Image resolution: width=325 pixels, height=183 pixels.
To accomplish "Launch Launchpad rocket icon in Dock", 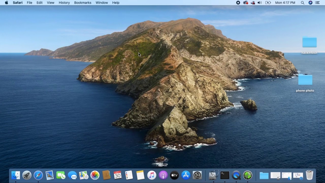I will pos(27,175).
